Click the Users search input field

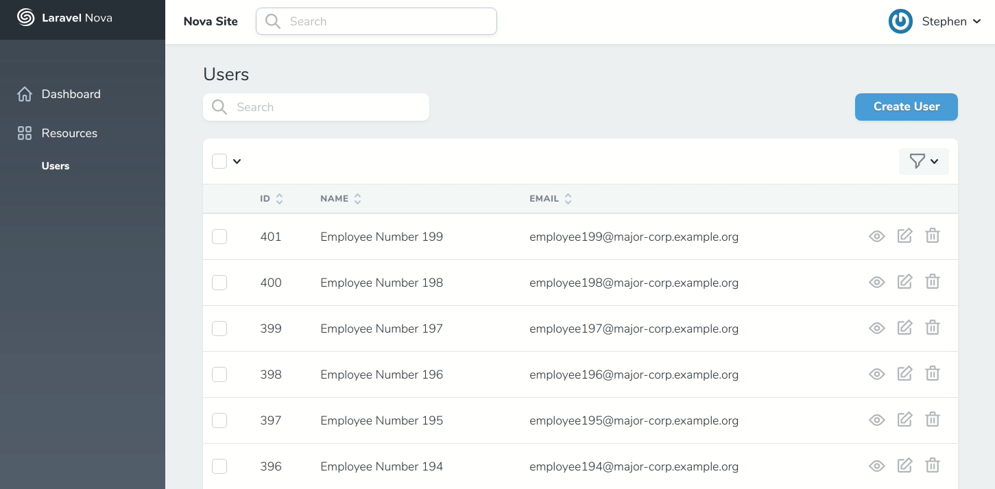pos(315,107)
